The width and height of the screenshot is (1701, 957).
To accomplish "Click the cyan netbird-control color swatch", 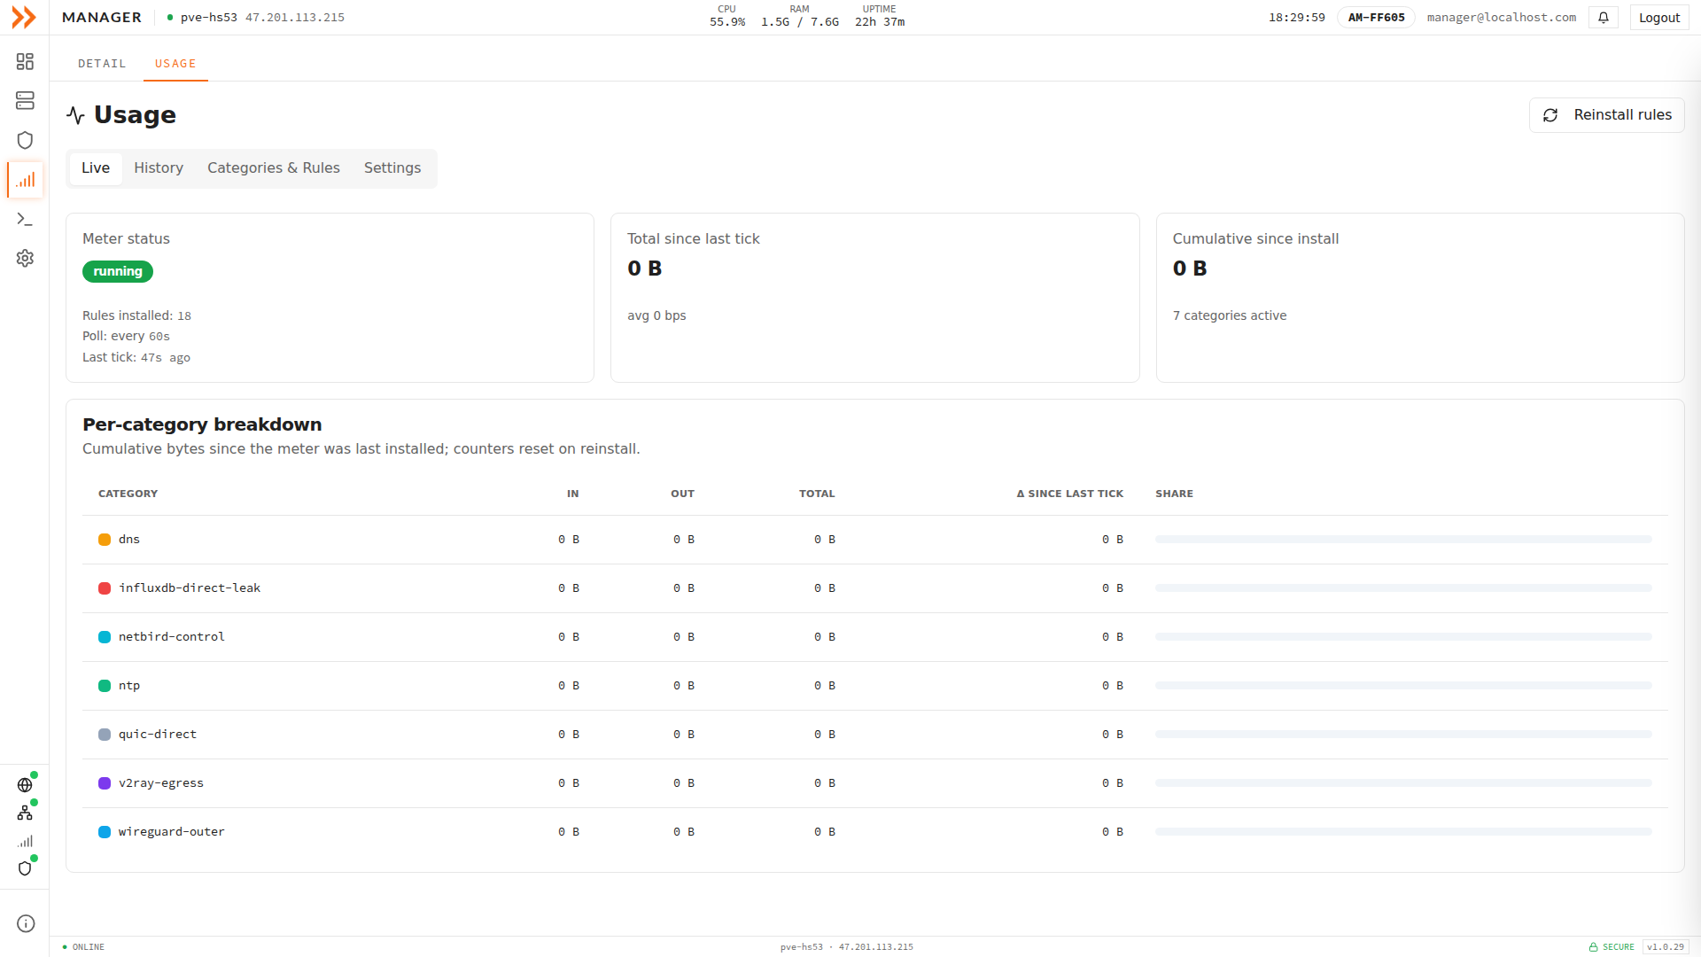I will 105,637.
